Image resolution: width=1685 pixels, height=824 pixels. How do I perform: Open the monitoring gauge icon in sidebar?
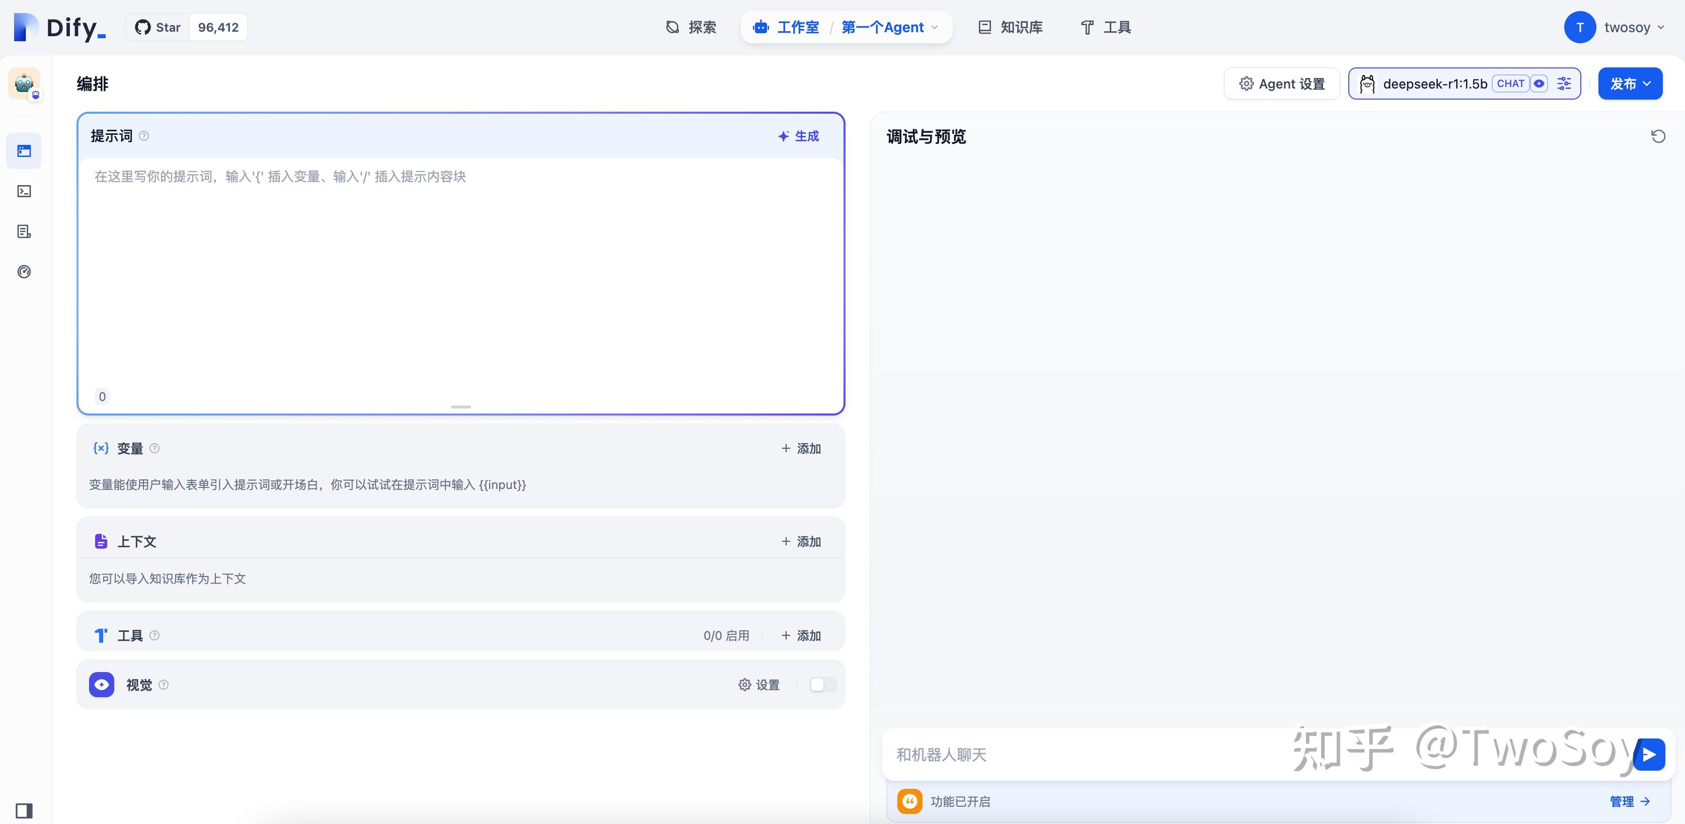point(24,272)
